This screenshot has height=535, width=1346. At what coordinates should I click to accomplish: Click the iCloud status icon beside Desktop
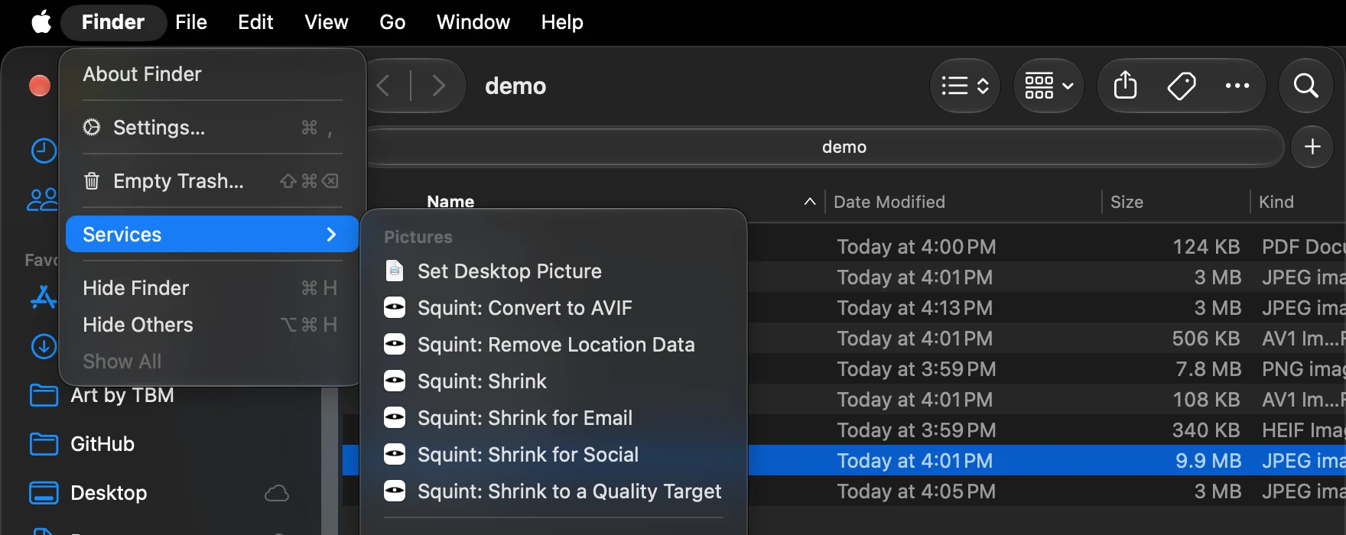[277, 493]
